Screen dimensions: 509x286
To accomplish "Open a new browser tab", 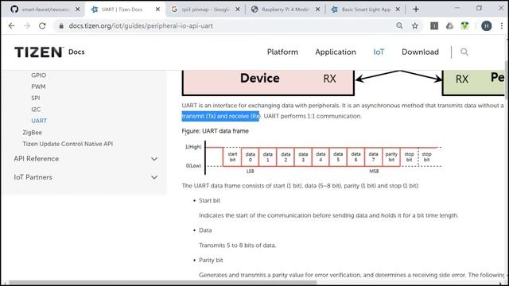I will tap(416, 10).
